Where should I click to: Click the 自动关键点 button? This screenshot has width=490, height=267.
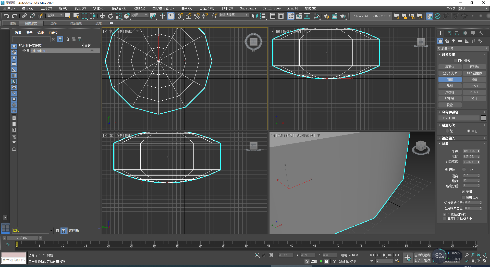(422, 255)
